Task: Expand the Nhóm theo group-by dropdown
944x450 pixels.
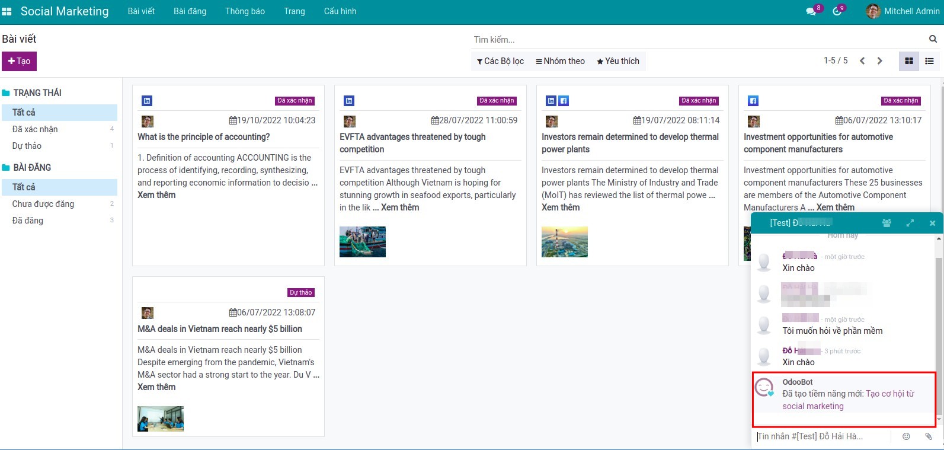Action: click(560, 61)
